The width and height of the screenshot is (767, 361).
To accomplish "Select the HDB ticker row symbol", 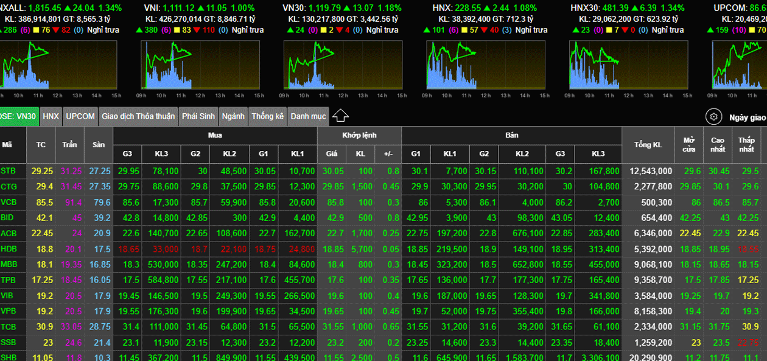I will click(9, 249).
